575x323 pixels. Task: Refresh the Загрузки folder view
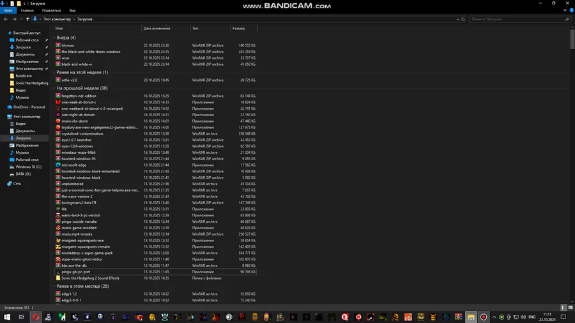pyautogui.click(x=463, y=19)
